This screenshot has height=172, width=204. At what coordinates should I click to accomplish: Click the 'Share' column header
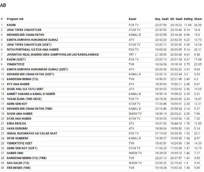(198, 19)
